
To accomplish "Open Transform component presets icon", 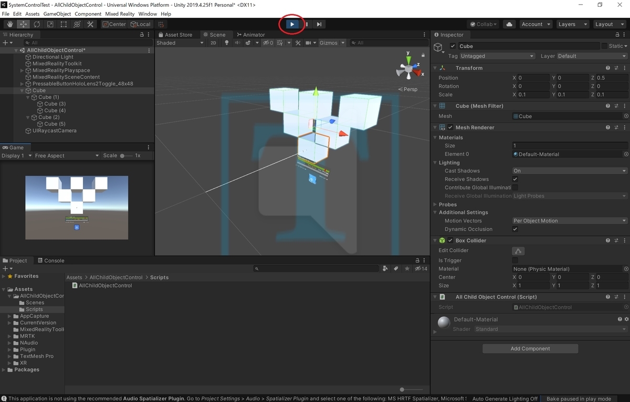I will [x=616, y=68].
